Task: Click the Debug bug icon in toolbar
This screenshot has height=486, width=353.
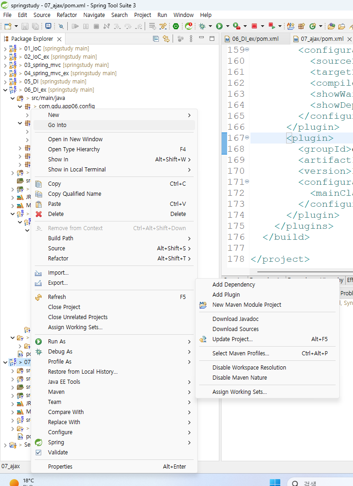Action: coord(202,26)
